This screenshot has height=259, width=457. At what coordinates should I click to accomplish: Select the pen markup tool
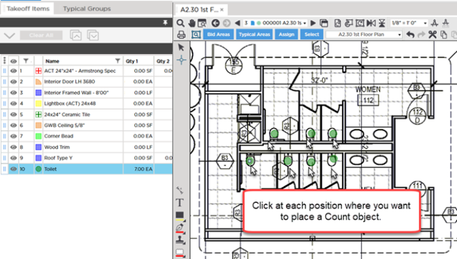tap(180, 228)
